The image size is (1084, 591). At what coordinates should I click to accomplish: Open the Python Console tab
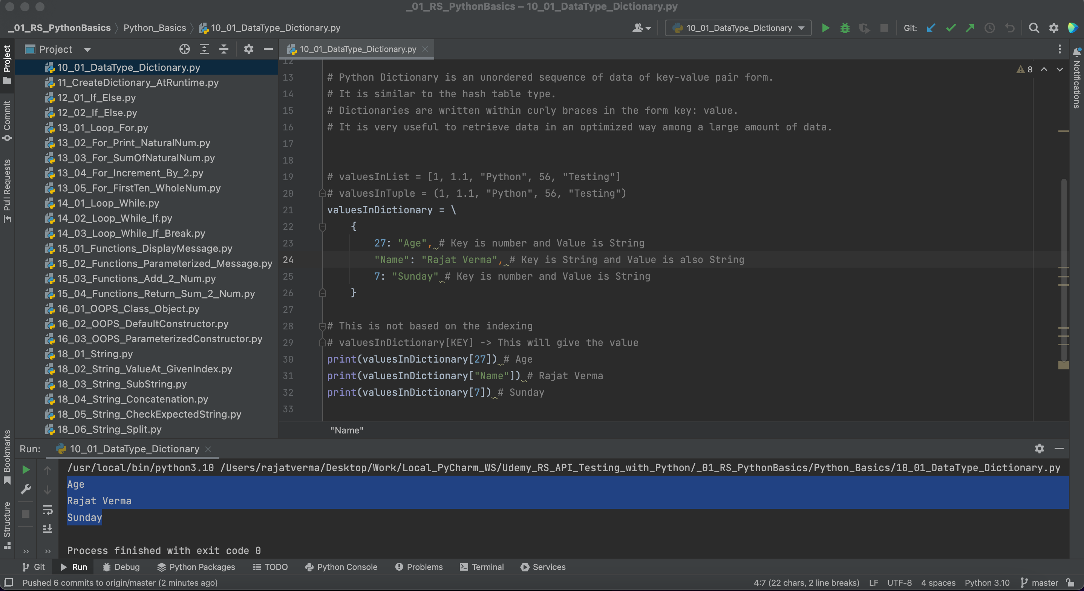341,567
